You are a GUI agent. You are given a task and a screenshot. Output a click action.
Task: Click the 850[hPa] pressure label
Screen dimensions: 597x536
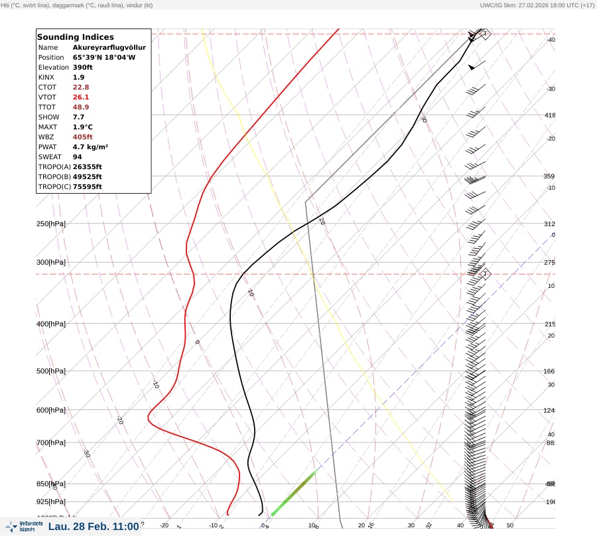point(51,484)
